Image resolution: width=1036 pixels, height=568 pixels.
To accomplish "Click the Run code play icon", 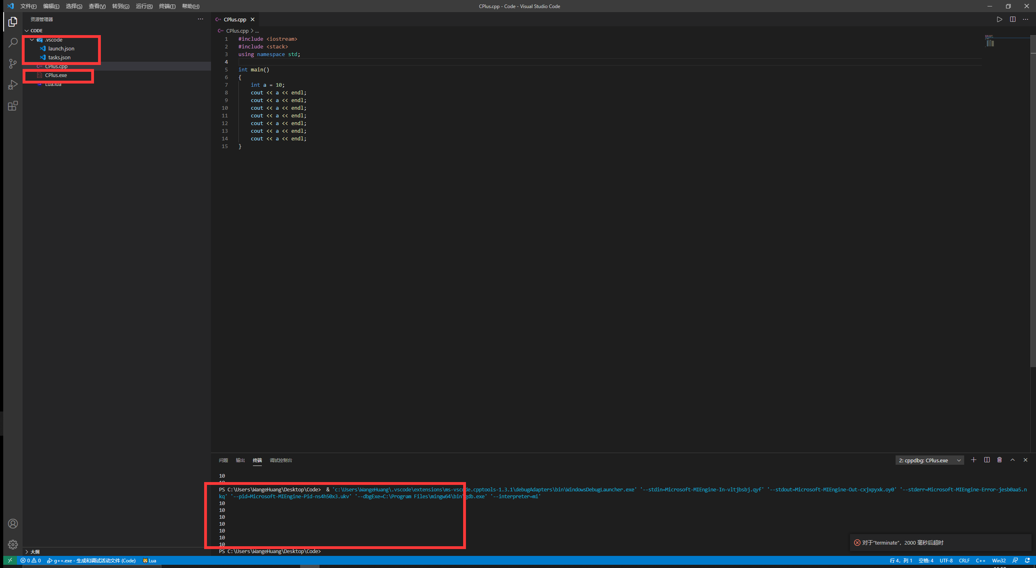I will (999, 19).
